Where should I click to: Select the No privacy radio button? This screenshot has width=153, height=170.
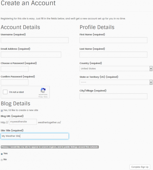[2, 160]
